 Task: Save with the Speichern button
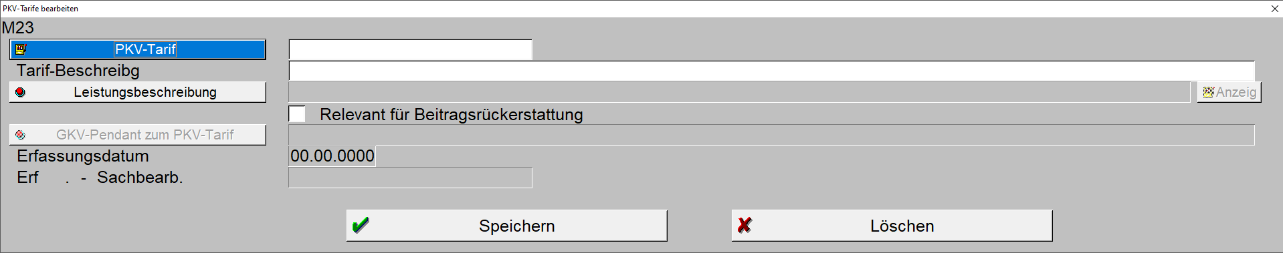coord(507,226)
